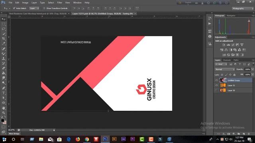Select the History Brush tool
255x143 pixels.
(4, 64)
